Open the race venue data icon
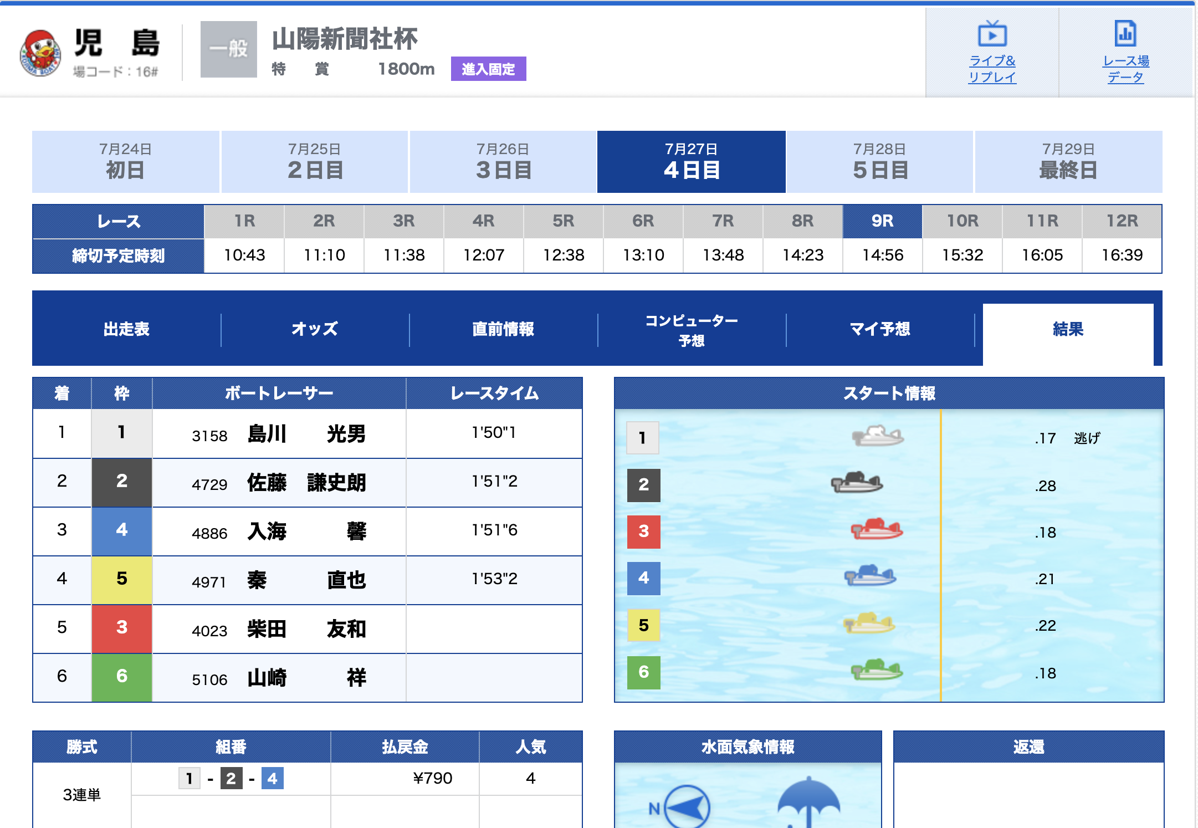This screenshot has height=828, width=1198. (1125, 34)
